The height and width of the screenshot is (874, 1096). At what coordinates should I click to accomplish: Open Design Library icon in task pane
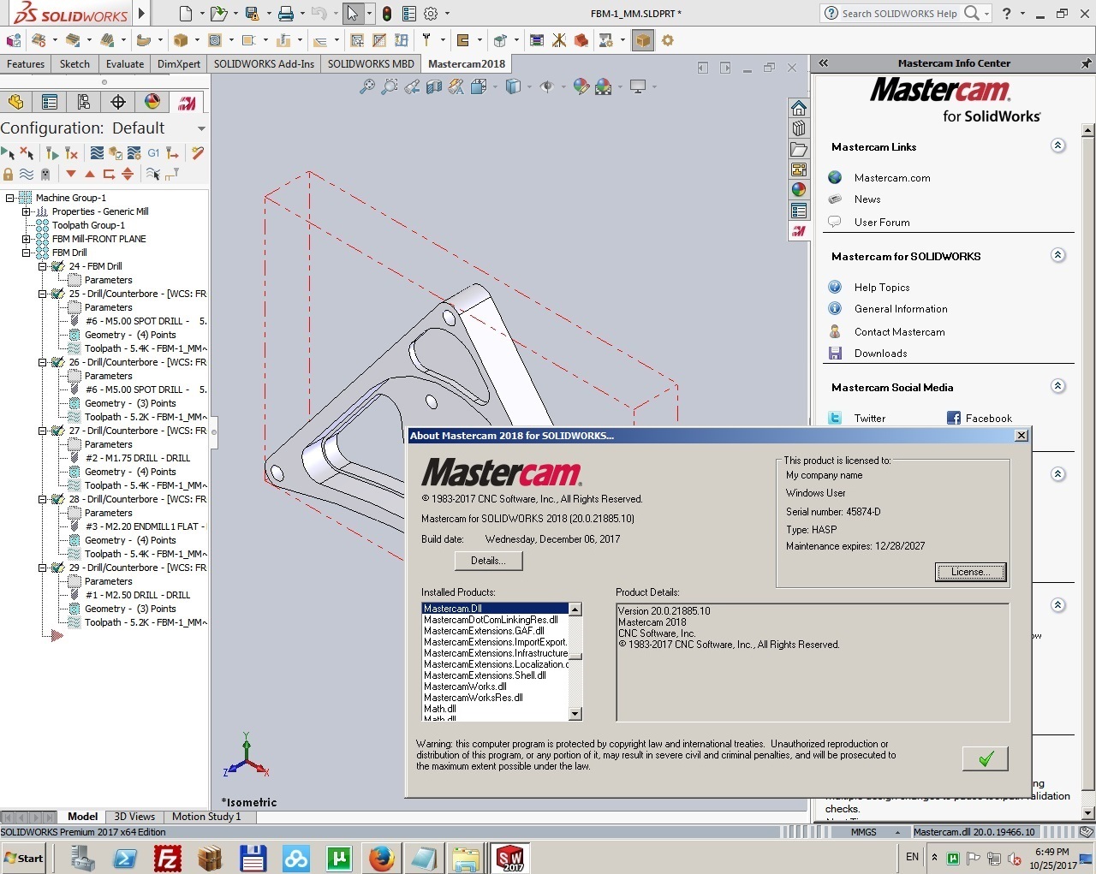coord(799,128)
